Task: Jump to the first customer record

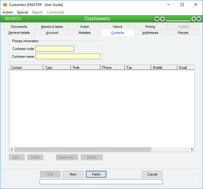Action: pyautogui.click(x=157, y=19)
